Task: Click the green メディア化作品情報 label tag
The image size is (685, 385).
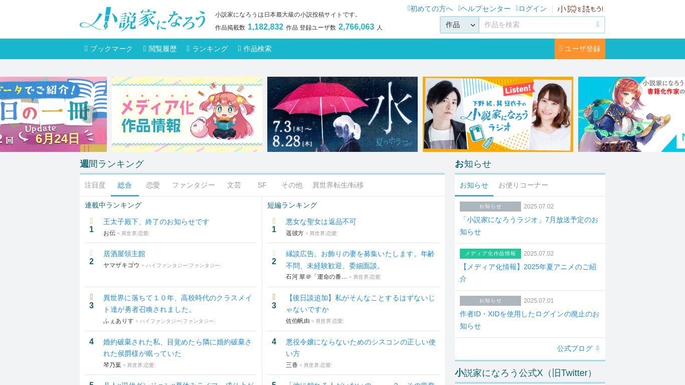Action: [490, 254]
